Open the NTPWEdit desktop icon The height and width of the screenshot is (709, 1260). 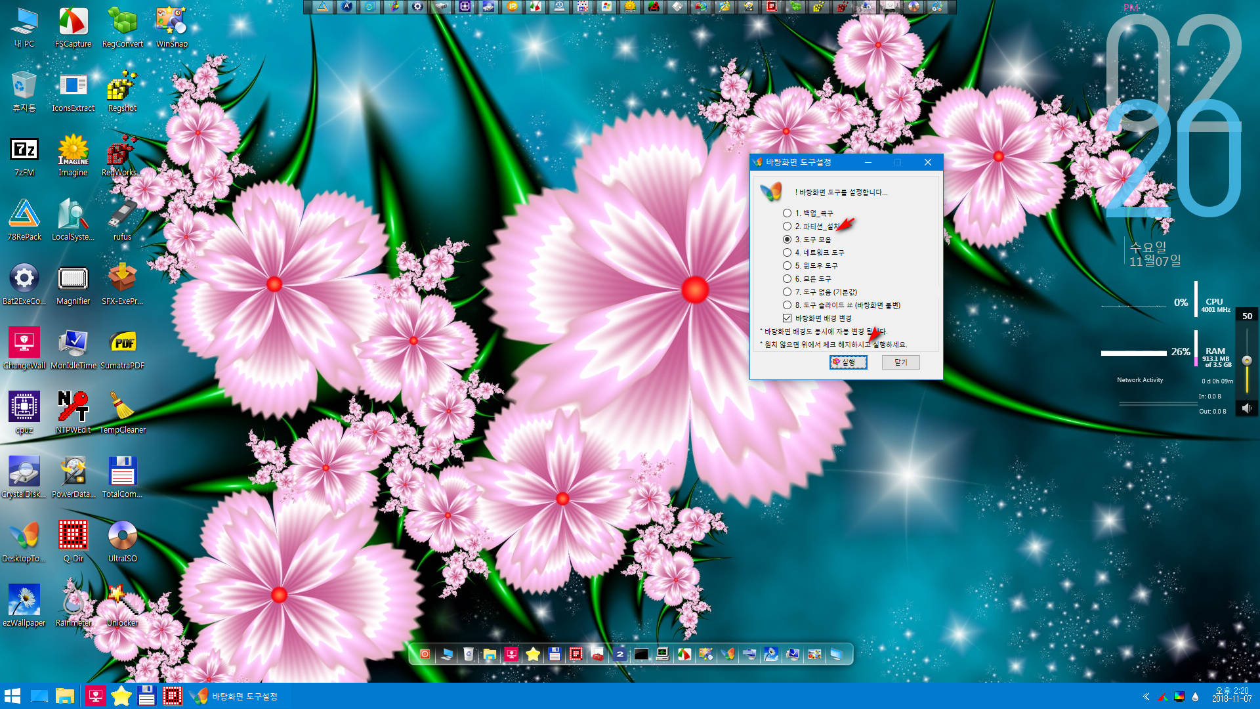73,414
